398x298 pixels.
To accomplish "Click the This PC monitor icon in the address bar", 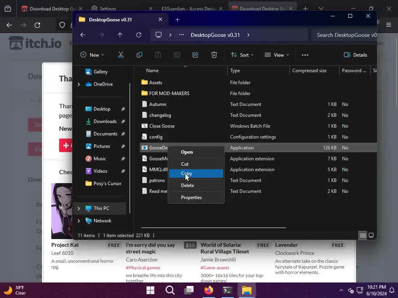I will pos(159,35).
